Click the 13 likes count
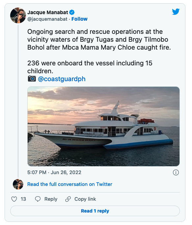The height and width of the screenshot is (225, 192). 23,199
